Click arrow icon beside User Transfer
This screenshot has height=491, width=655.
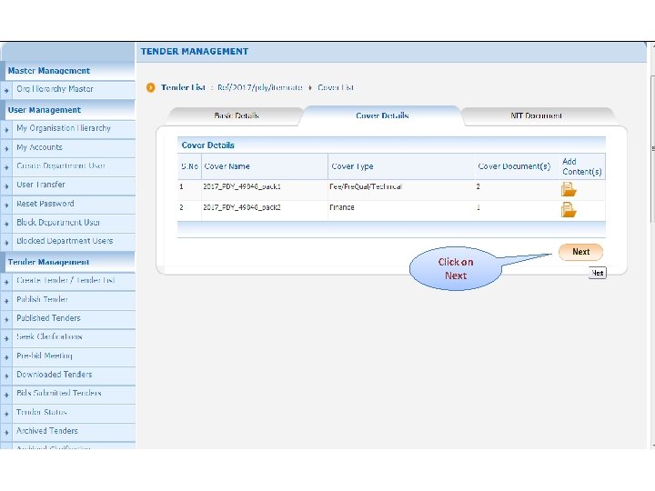(x=6, y=186)
